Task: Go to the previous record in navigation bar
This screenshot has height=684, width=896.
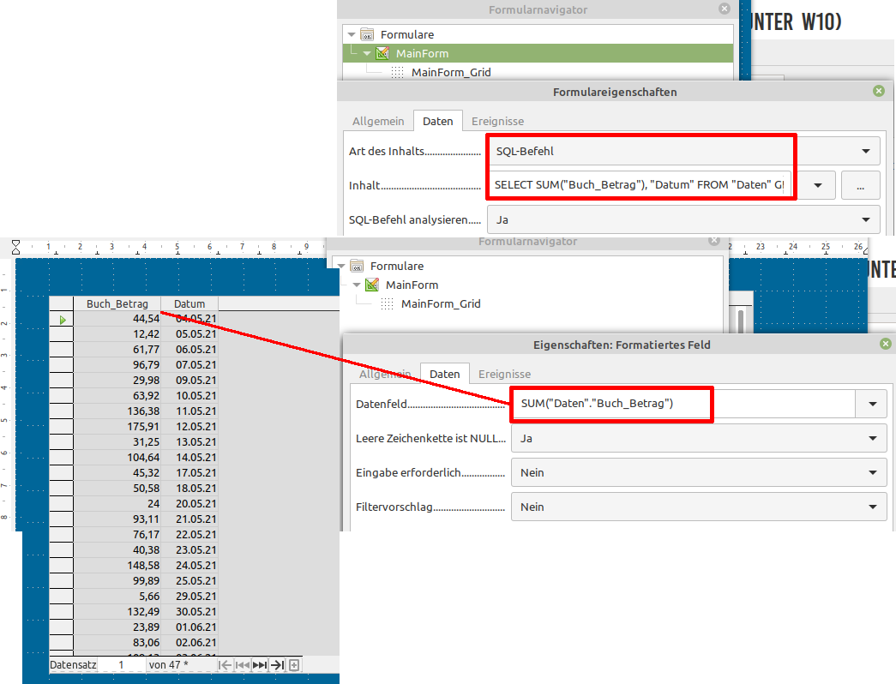Action: tap(242, 664)
